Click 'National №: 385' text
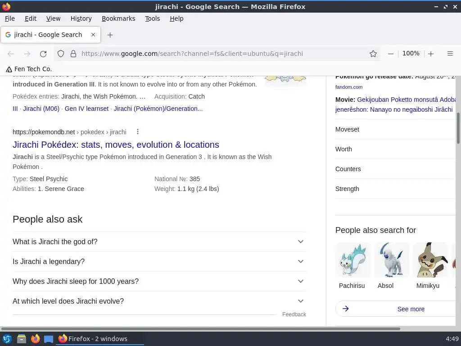The width and height of the screenshot is (461, 346). click(177, 179)
